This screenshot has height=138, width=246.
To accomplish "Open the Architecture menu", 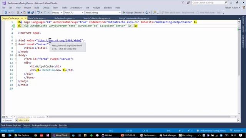I will (76, 8).
